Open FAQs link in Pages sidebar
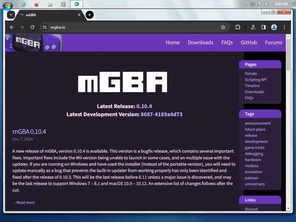296x222 pixels. click(249, 98)
